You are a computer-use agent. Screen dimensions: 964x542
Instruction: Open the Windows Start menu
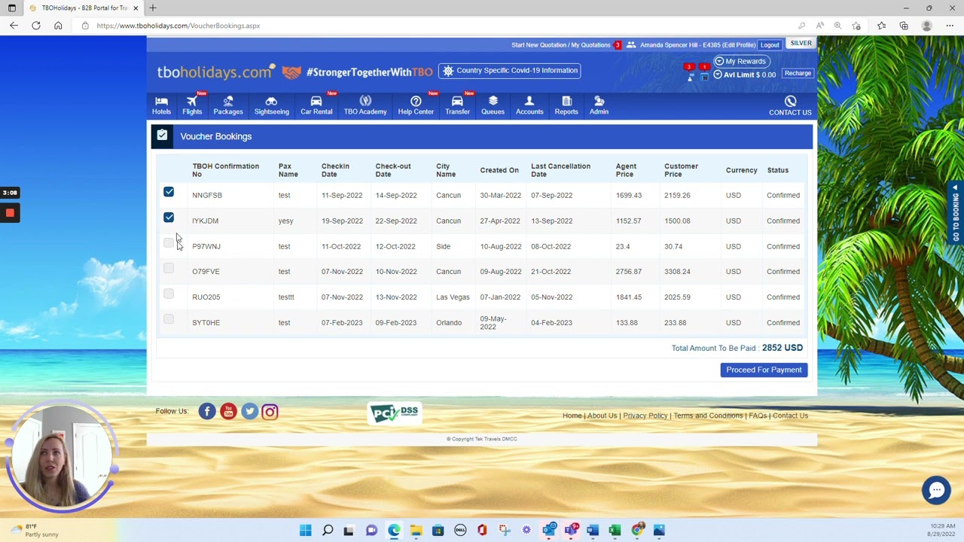[x=305, y=531]
